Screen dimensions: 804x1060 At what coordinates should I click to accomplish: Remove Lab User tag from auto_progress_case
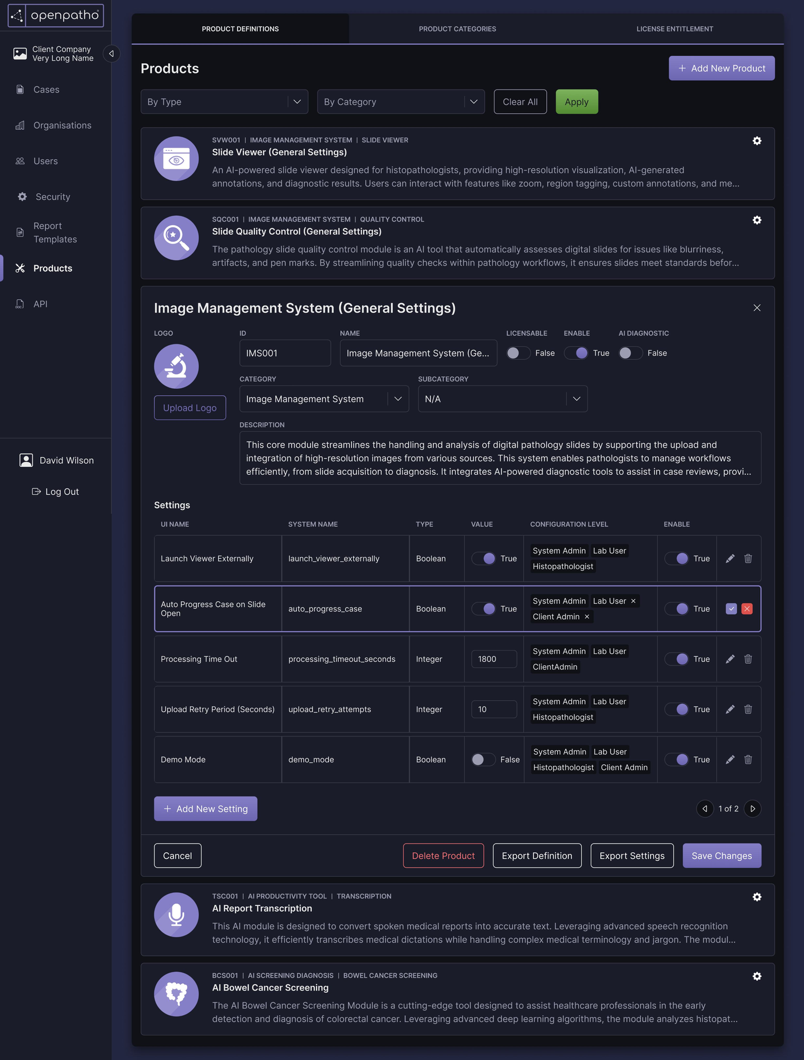coord(633,601)
